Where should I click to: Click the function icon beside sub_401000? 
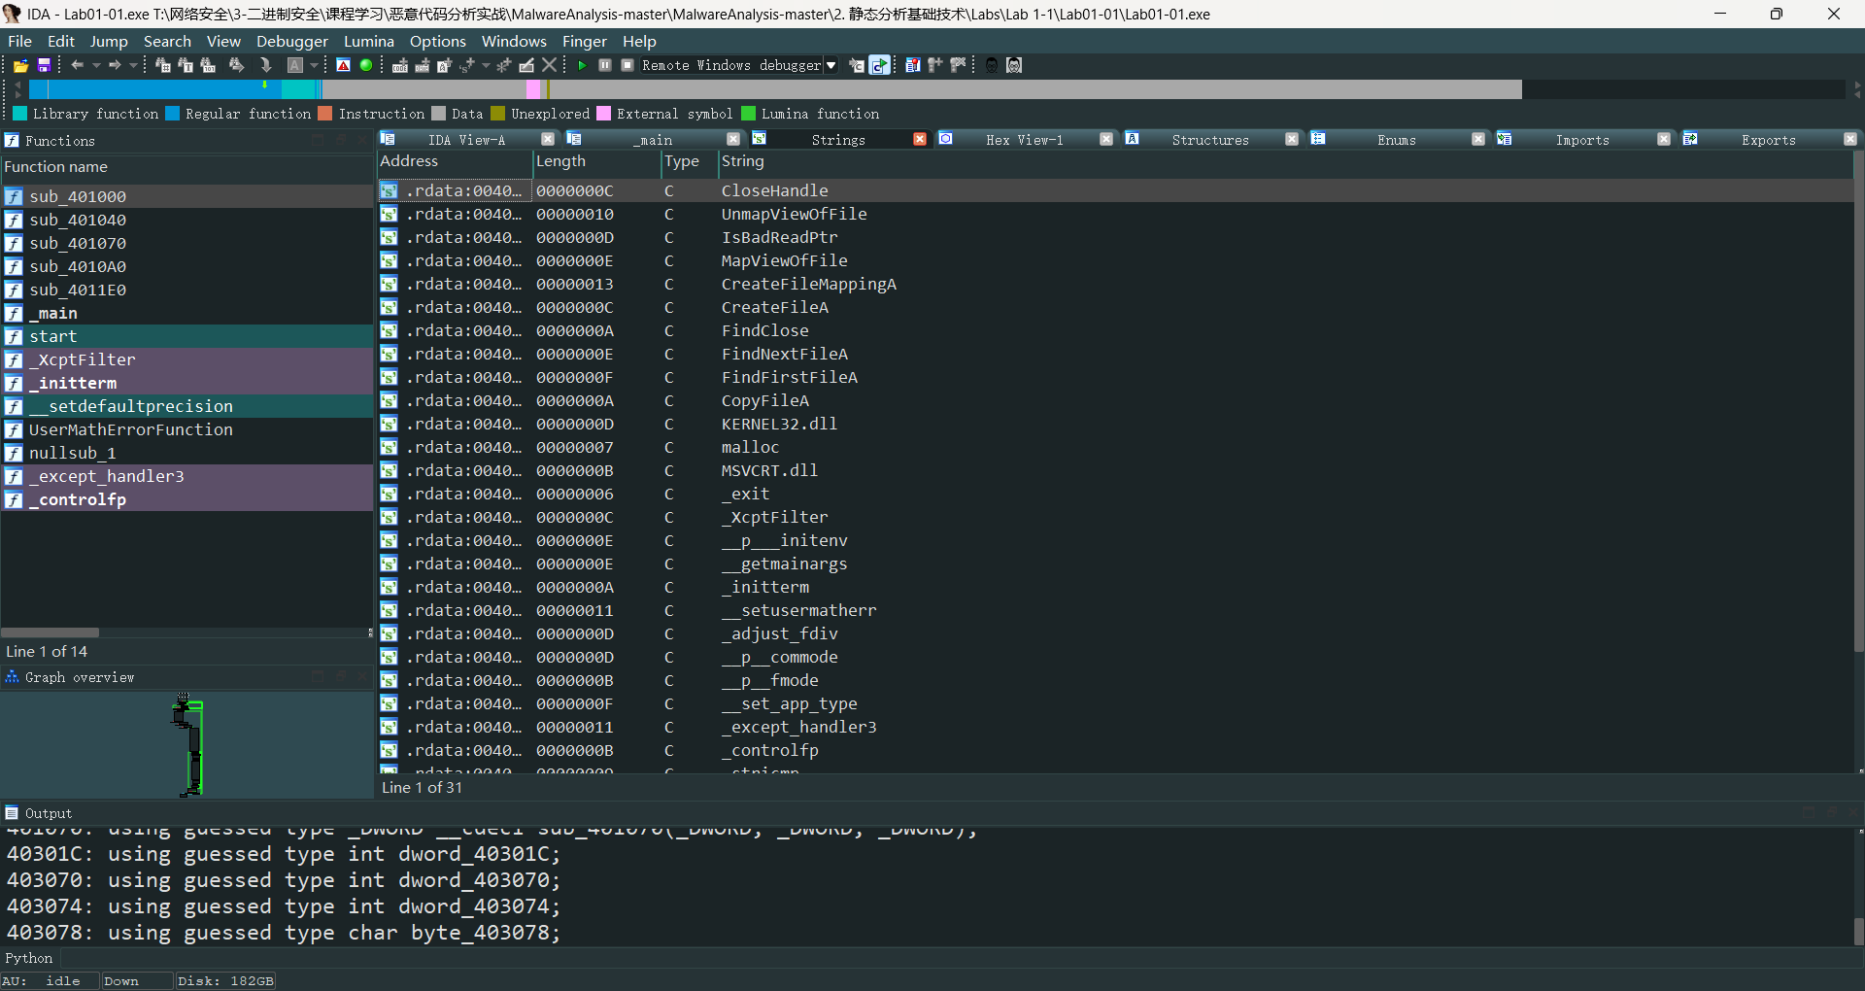tap(14, 196)
